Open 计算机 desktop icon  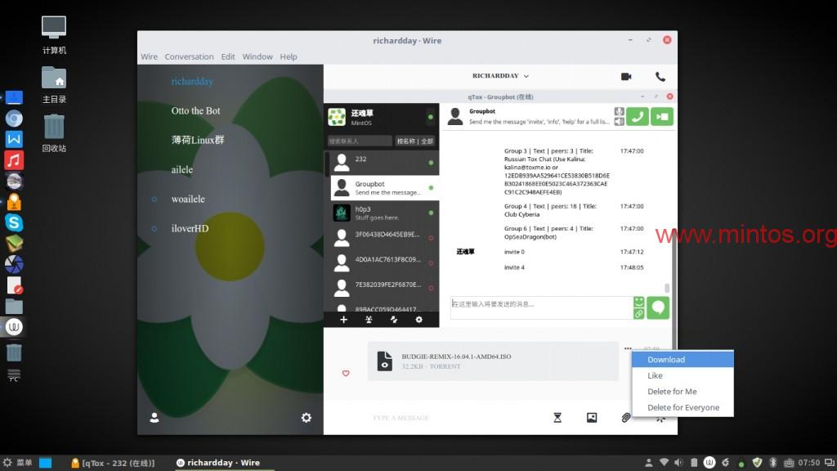[x=54, y=35]
